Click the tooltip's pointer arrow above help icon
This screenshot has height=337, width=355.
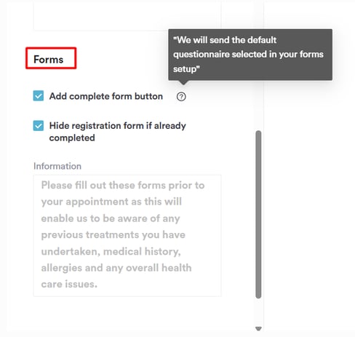coord(183,82)
